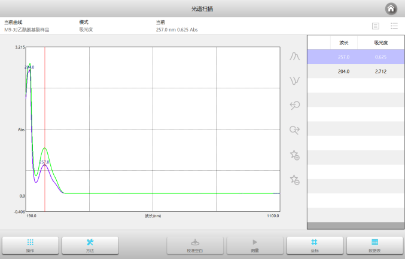Viewport: 405px width, 259px height.
Task: Select the peak search icon
Action: (294, 56)
